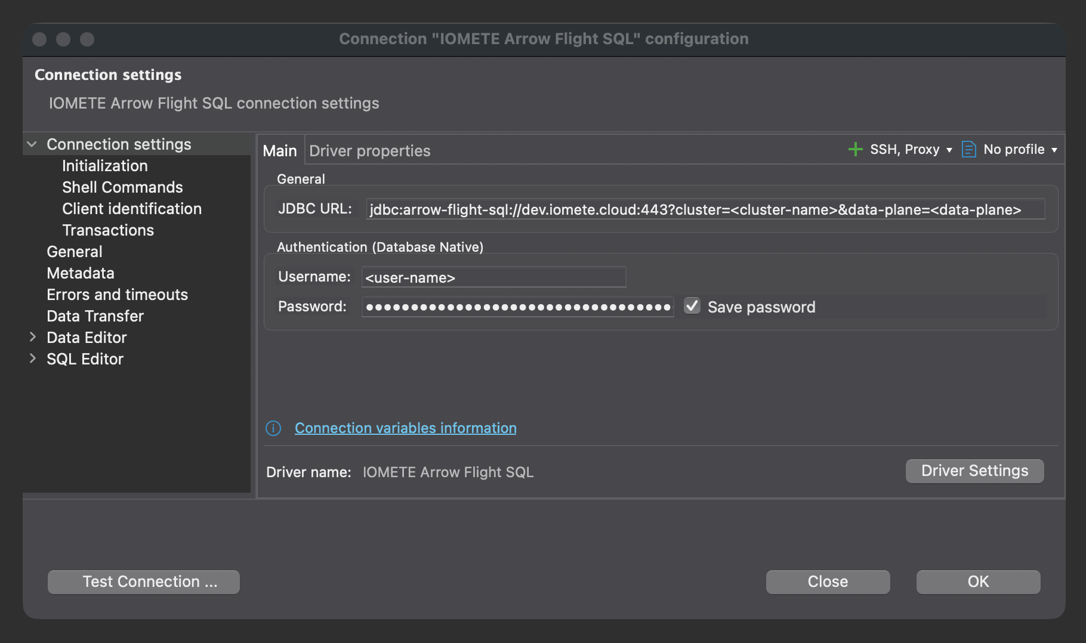
Task: Open the No profile dropdown arrow
Action: (x=1054, y=150)
